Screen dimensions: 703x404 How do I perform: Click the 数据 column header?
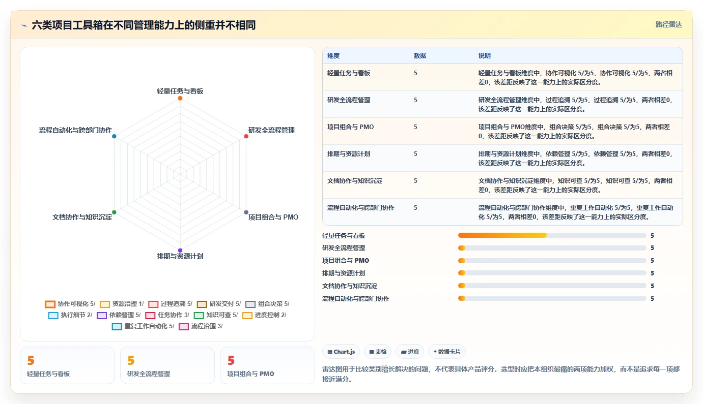click(420, 55)
